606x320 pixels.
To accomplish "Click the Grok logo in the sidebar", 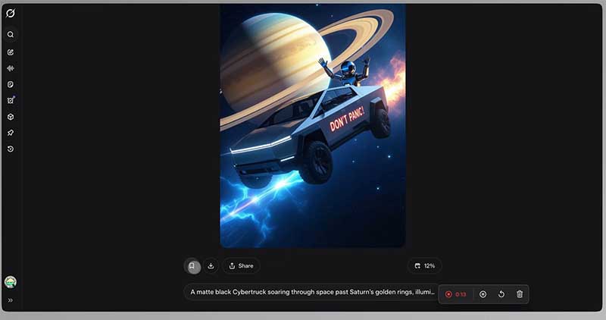I will (11, 13).
